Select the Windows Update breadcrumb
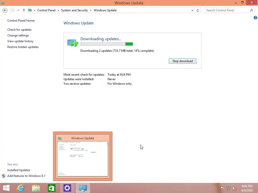The height and width of the screenshot is (193, 258). (105, 10)
